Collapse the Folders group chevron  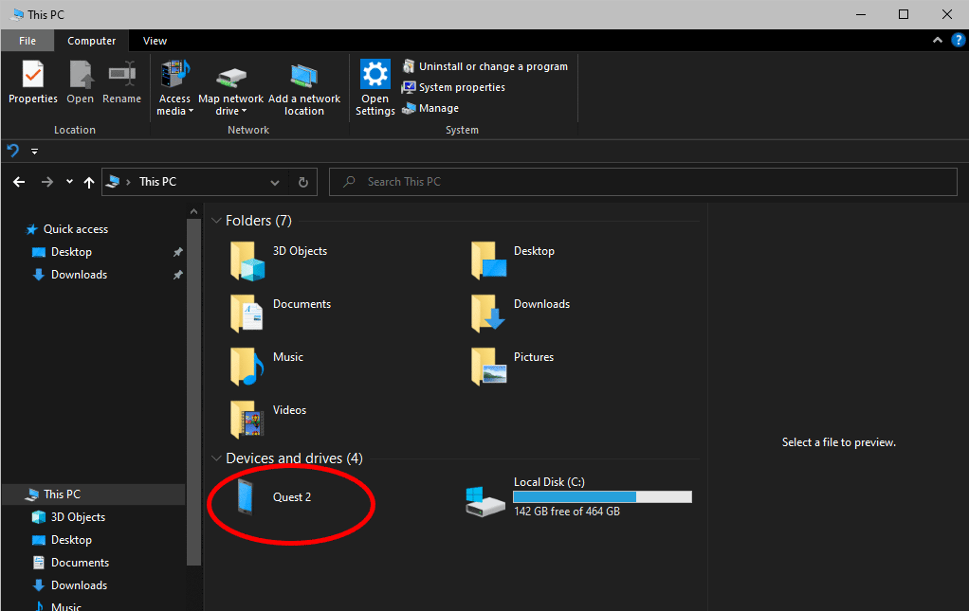216,221
